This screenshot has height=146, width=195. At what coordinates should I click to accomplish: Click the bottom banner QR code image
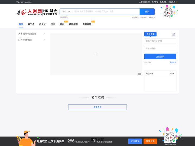tap(170, 137)
